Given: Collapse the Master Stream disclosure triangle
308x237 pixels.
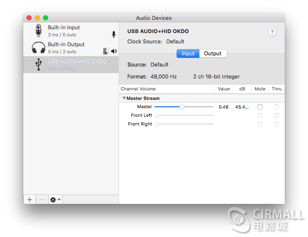Looking at the screenshot, I should (x=124, y=98).
